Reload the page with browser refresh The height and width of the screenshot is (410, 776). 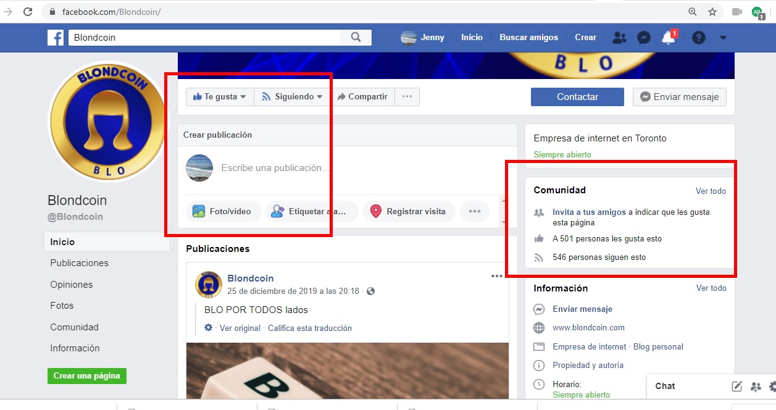[28, 12]
